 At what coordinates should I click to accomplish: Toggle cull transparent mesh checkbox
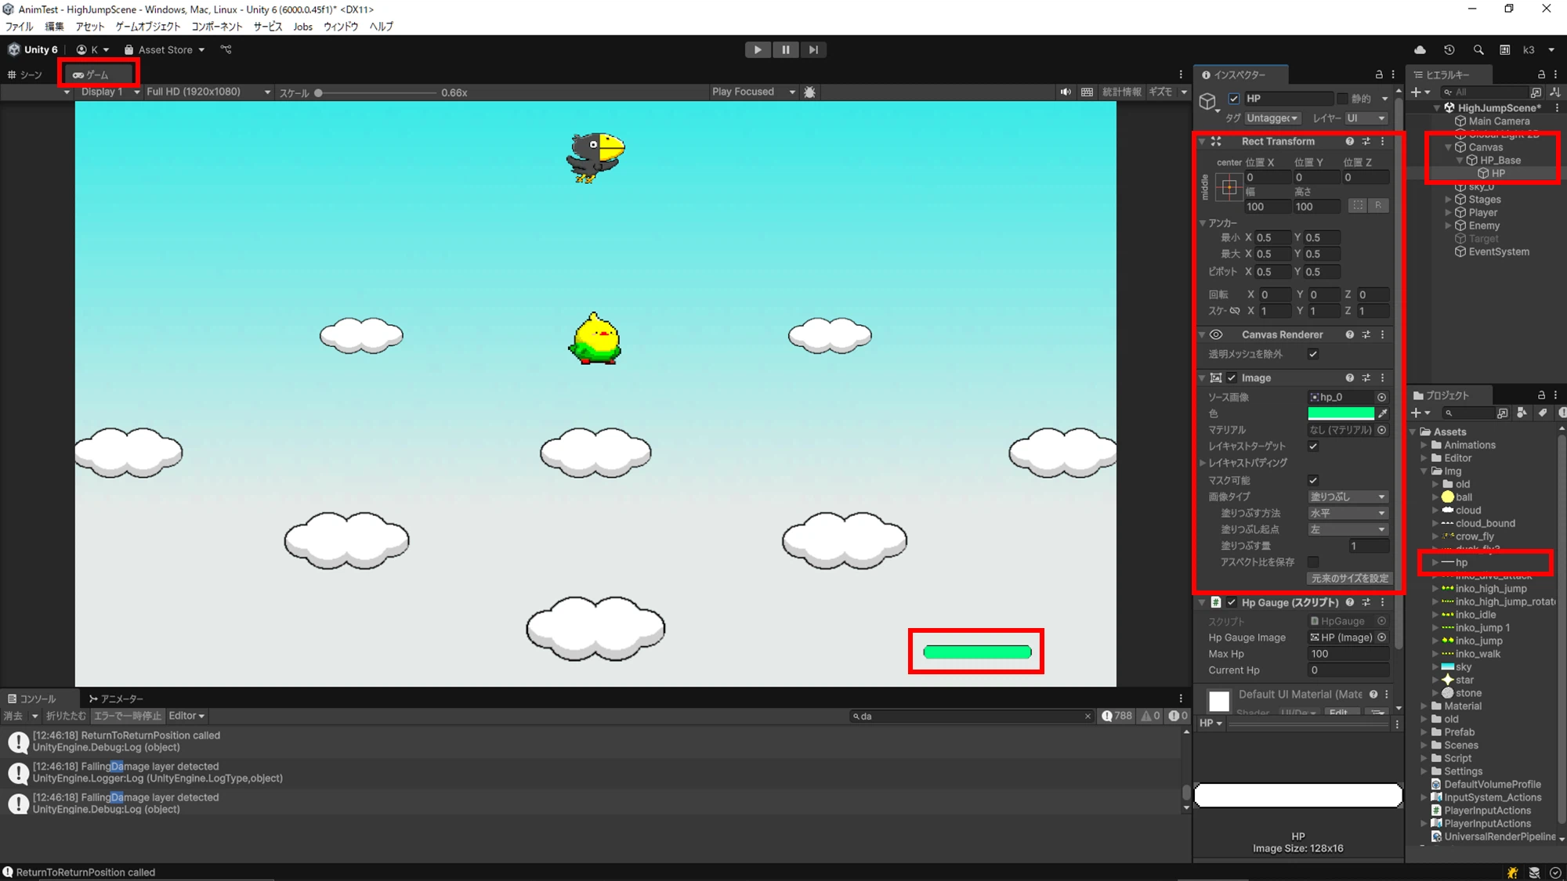coord(1313,354)
